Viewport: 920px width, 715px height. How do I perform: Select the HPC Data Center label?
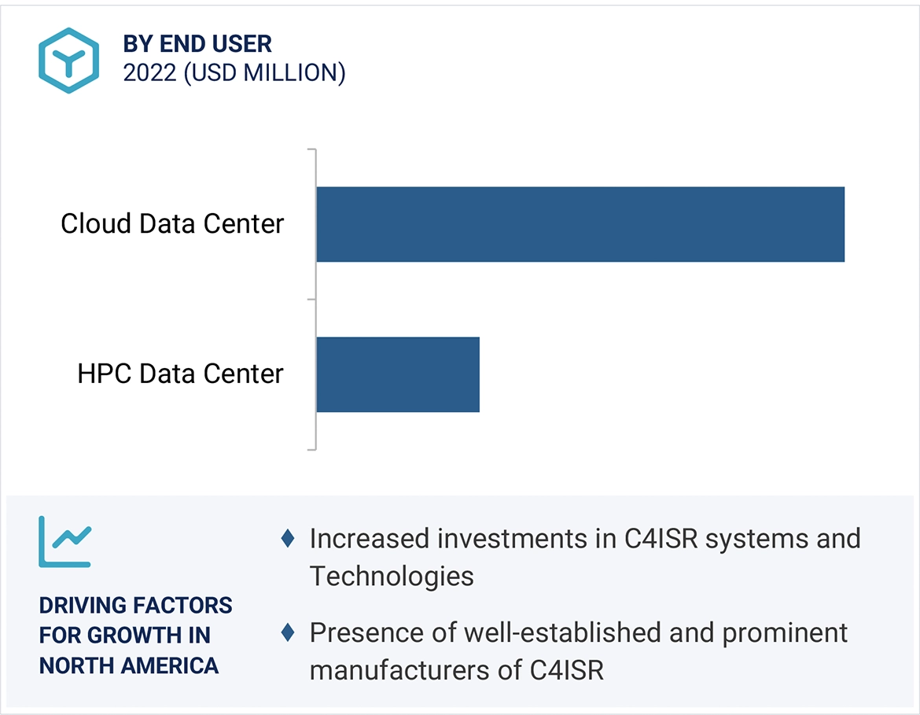180,374
